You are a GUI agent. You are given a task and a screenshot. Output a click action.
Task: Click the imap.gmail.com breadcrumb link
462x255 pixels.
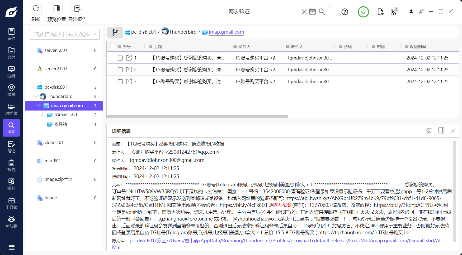click(x=226, y=32)
